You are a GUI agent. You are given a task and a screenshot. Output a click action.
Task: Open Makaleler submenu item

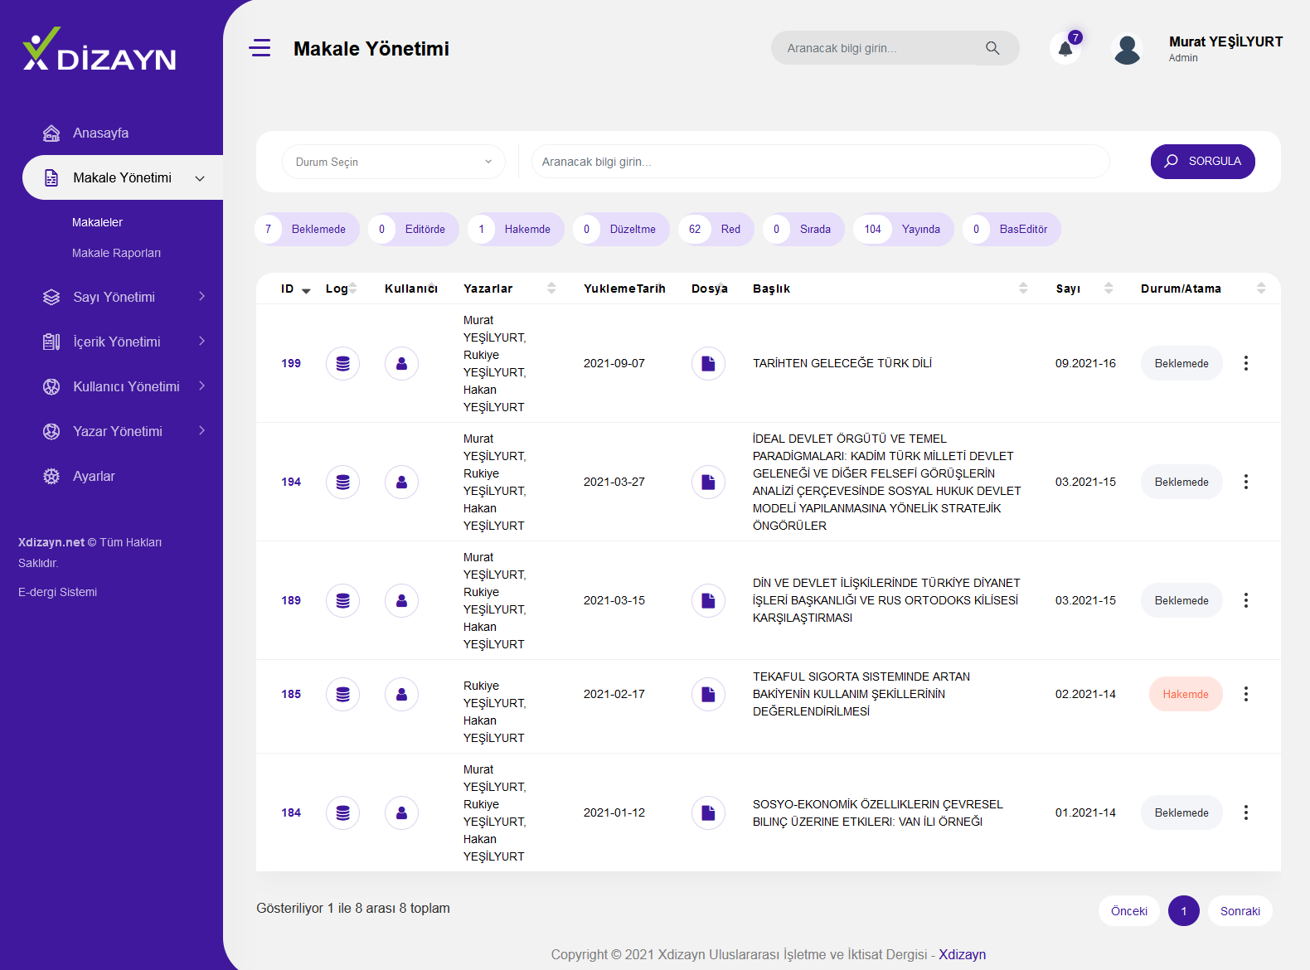click(x=97, y=222)
